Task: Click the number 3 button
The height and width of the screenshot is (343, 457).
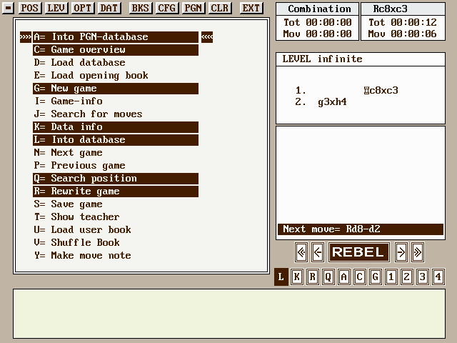Action: pyautogui.click(x=422, y=277)
